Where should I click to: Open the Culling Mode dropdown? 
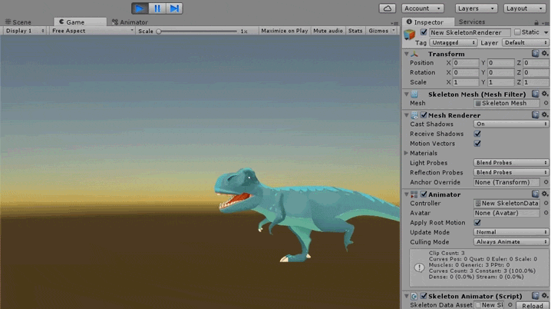tap(511, 242)
